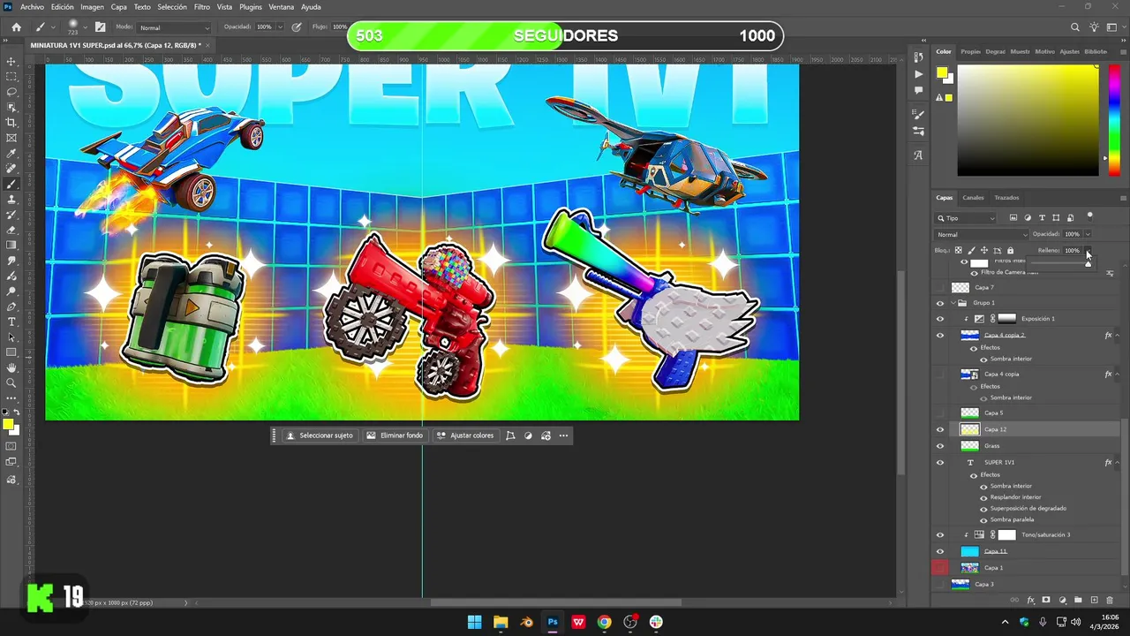Viewport: 1130px width, 636px height.
Task: Open the layer blend mode Normal dropdown
Action: (982, 234)
